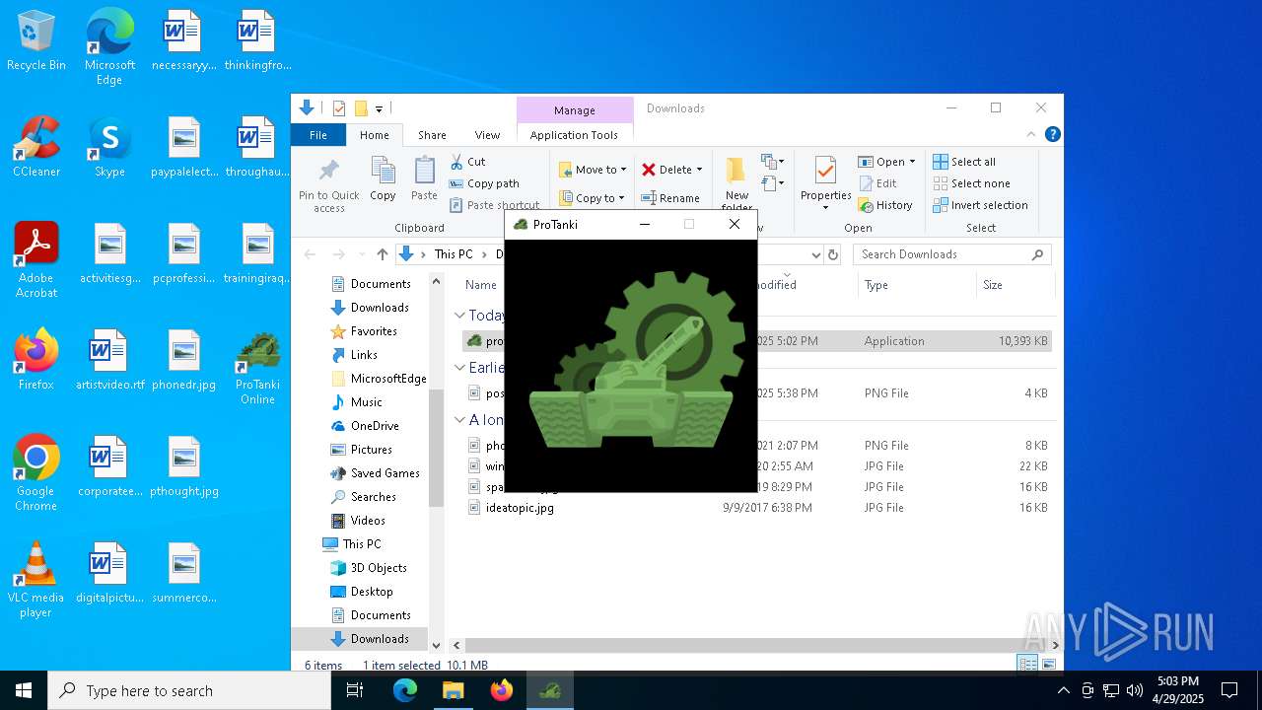Open History in ribbon
The image size is (1262, 710).
(x=885, y=205)
